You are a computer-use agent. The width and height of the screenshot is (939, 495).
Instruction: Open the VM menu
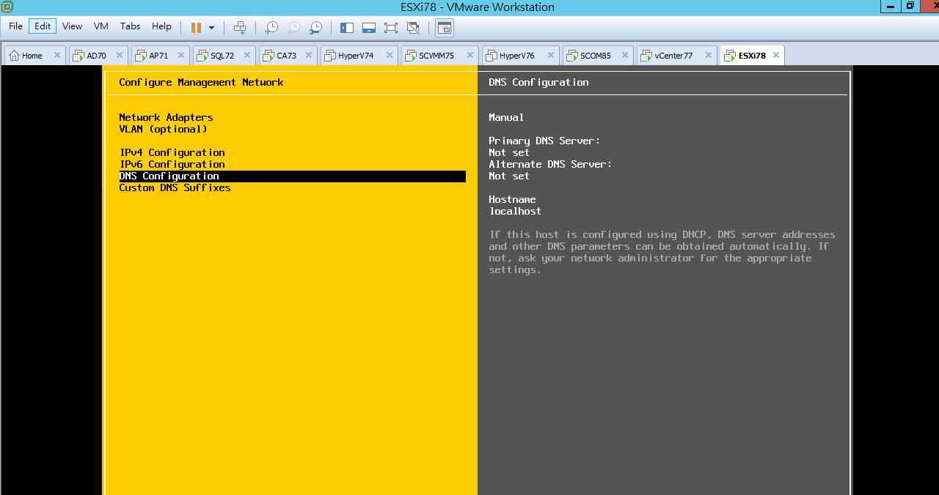point(101,26)
